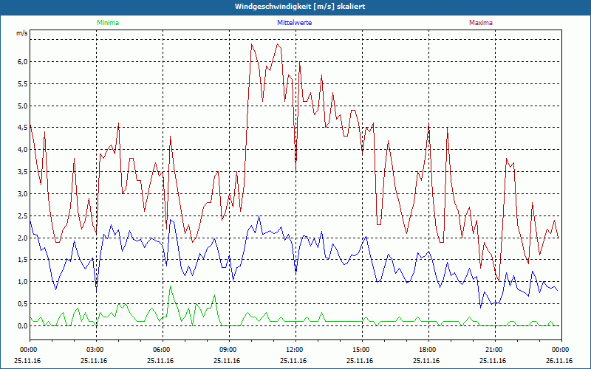The image size is (591, 369).
Task: Click the 1,5 y-axis value
Action: point(23,260)
